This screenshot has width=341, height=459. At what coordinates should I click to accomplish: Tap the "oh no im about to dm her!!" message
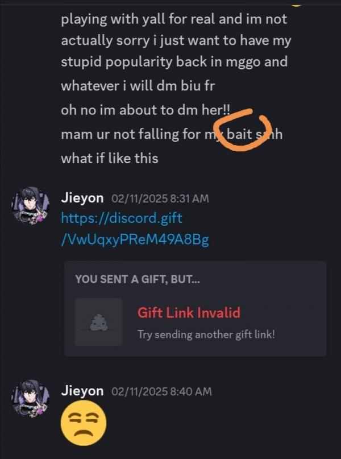pyautogui.click(x=145, y=110)
